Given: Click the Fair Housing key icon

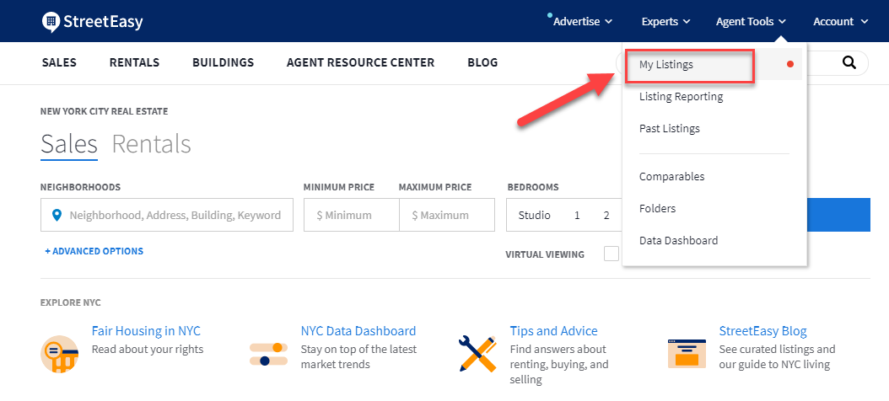Looking at the screenshot, I should pos(60,354).
